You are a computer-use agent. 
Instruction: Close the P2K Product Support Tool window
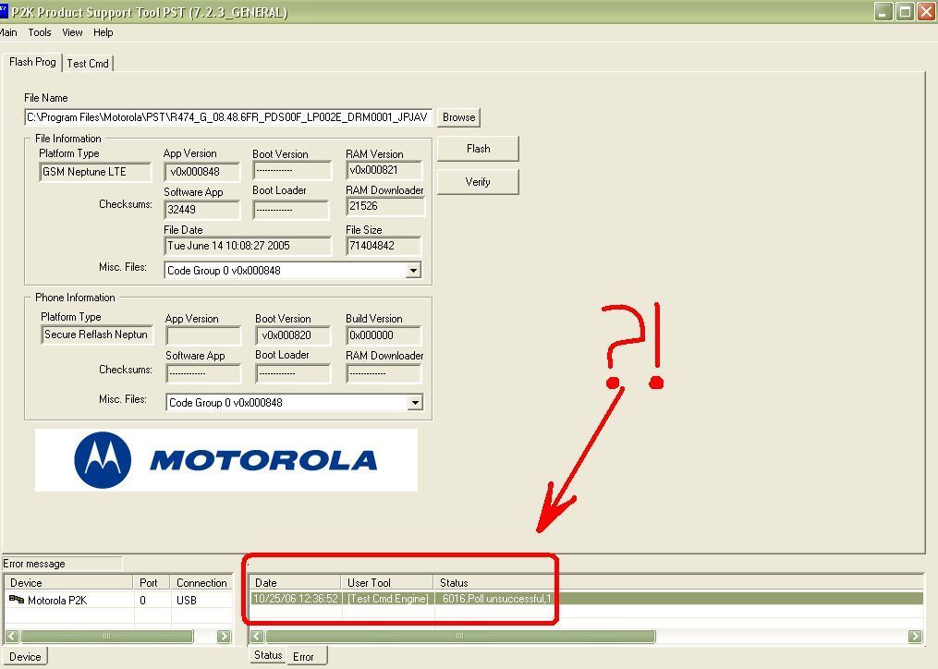926,11
